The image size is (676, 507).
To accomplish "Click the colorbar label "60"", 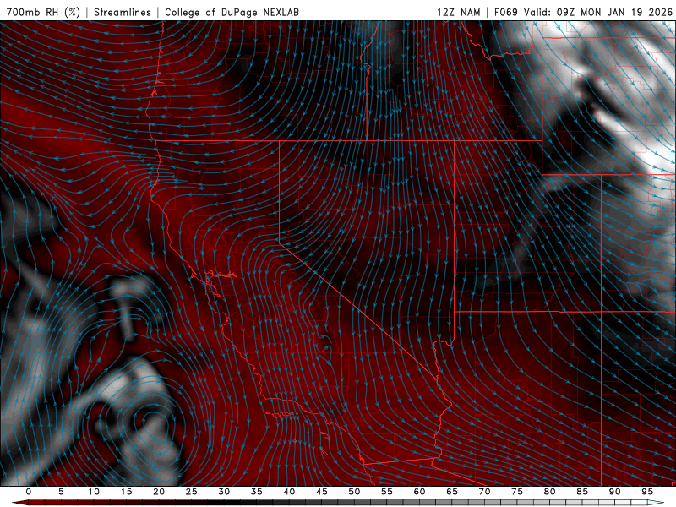I will (x=419, y=492).
